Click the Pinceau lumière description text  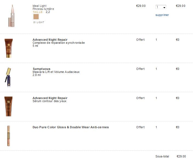tap(43, 9)
